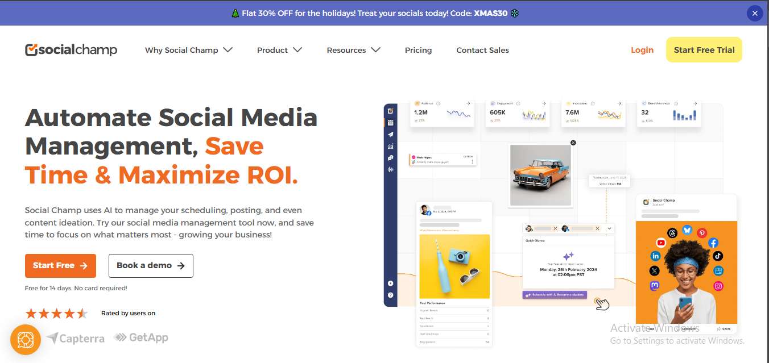Click the Monday, 26th February 2024 date text
Screen dimensions: 769x363
[x=568, y=269]
